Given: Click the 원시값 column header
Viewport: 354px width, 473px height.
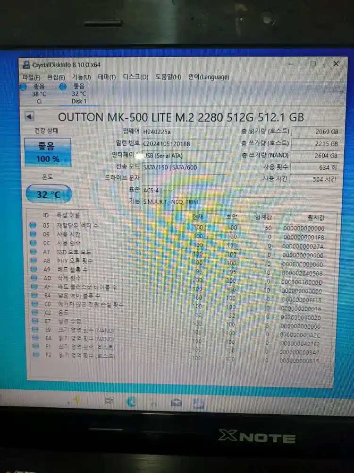Looking at the screenshot, I should pyautogui.click(x=316, y=218).
